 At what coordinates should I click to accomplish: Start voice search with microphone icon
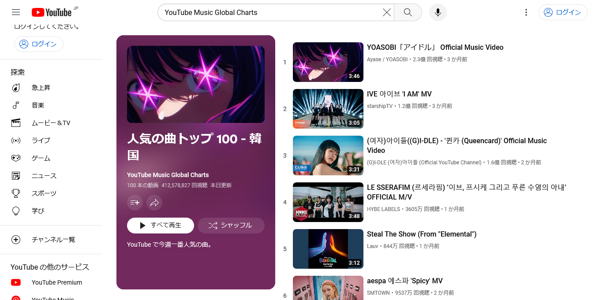pyautogui.click(x=438, y=12)
